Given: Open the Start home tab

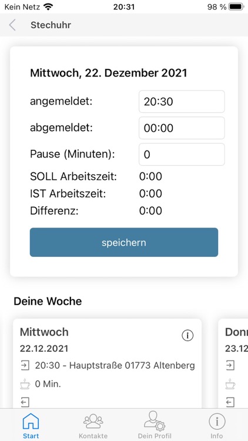Looking at the screenshot, I should (x=31, y=425).
